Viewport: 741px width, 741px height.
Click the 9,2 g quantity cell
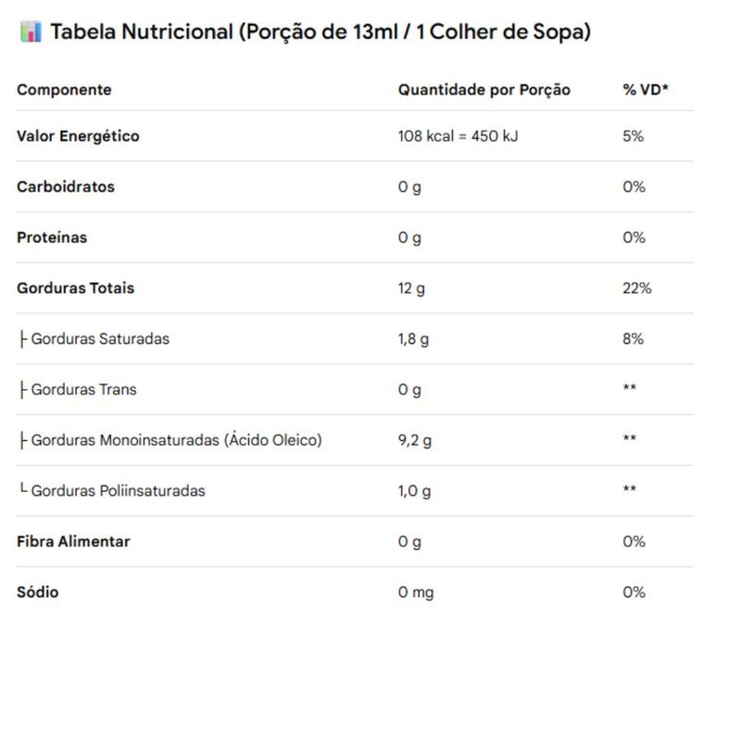click(x=414, y=441)
